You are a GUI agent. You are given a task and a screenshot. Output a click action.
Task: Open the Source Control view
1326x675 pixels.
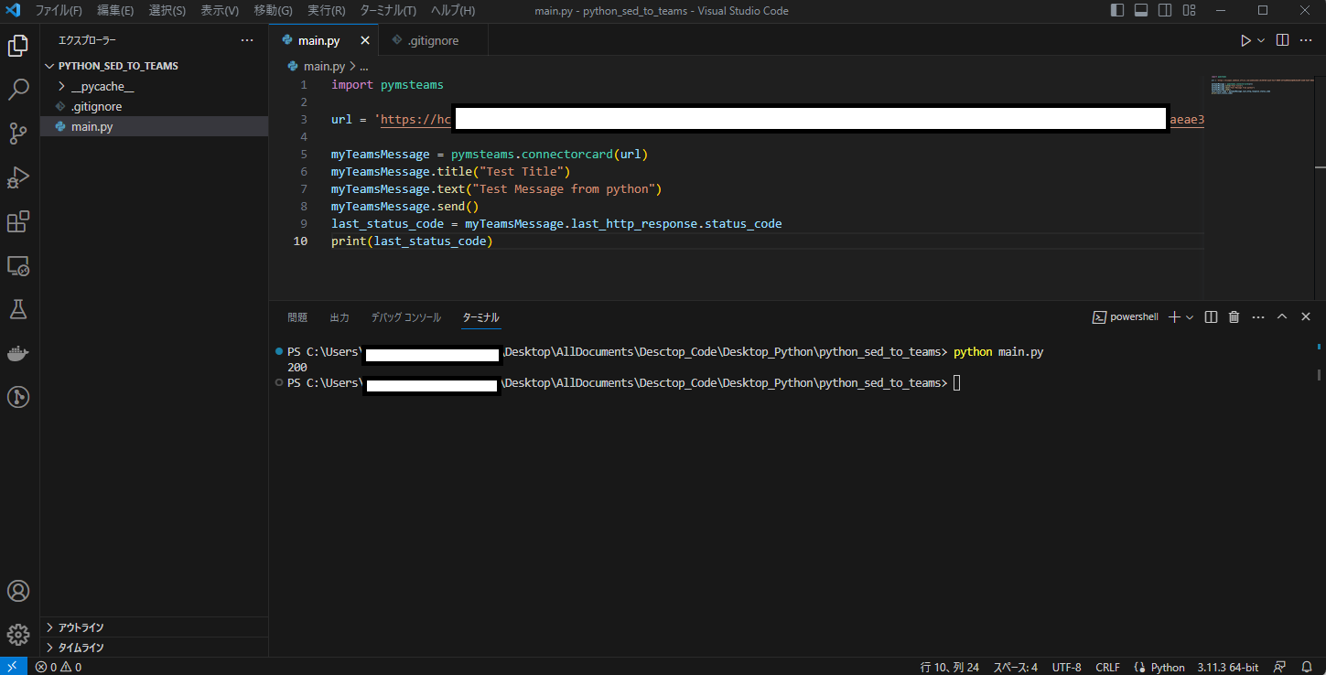pyautogui.click(x=18, y=134)
